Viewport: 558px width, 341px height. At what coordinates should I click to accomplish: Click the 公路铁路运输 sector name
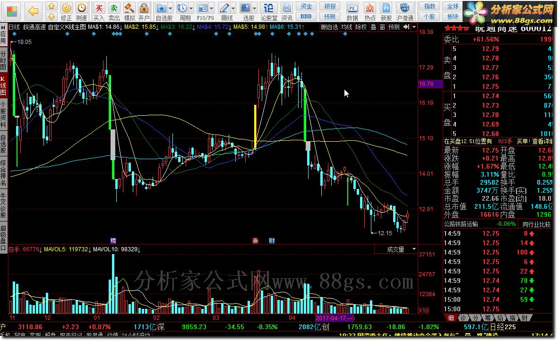coord(461,224)
